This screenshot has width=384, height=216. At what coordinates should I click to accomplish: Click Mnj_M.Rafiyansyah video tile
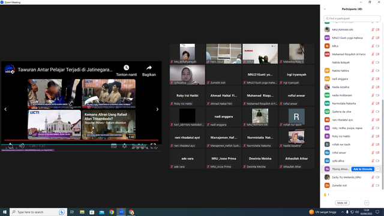click(x=187, y=53)
